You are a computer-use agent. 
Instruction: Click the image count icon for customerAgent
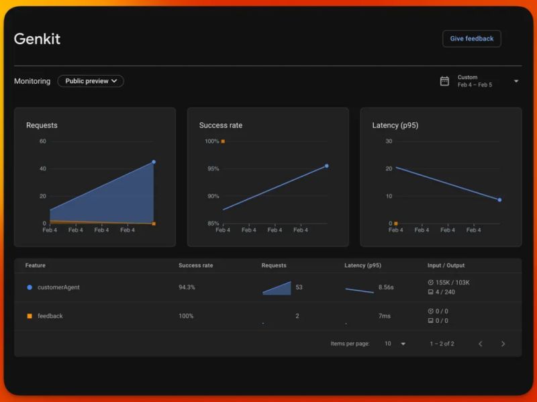click(430, 292)
